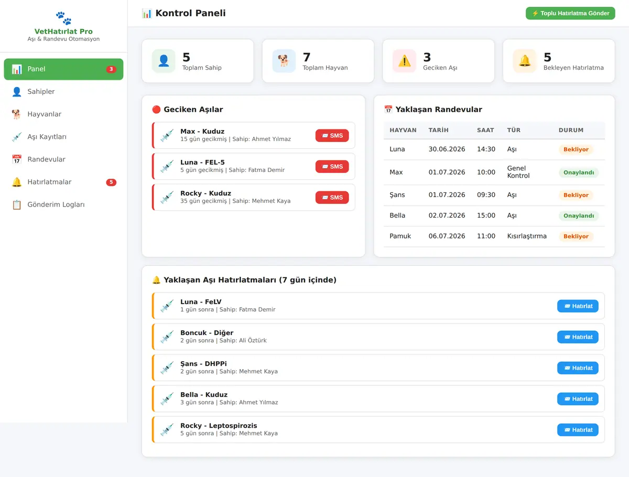Open Gönderim Logları in the sidebar
Viewport: 629px width, 477px height.
(x=63, y=204)
